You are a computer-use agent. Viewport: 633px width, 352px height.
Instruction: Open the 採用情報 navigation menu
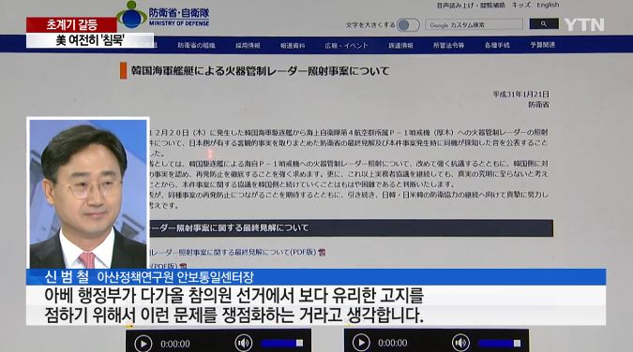coord(248,46)
